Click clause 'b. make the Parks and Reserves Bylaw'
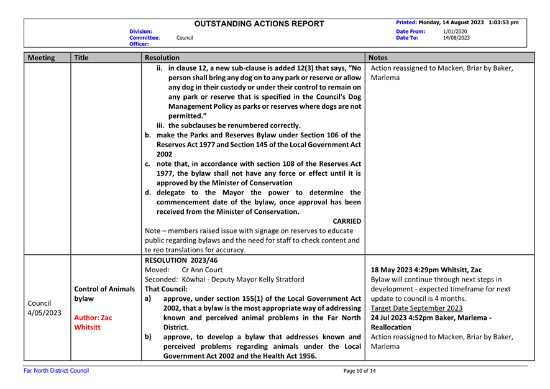The height and width of the screenshot is (389, 550). (253, 145)
